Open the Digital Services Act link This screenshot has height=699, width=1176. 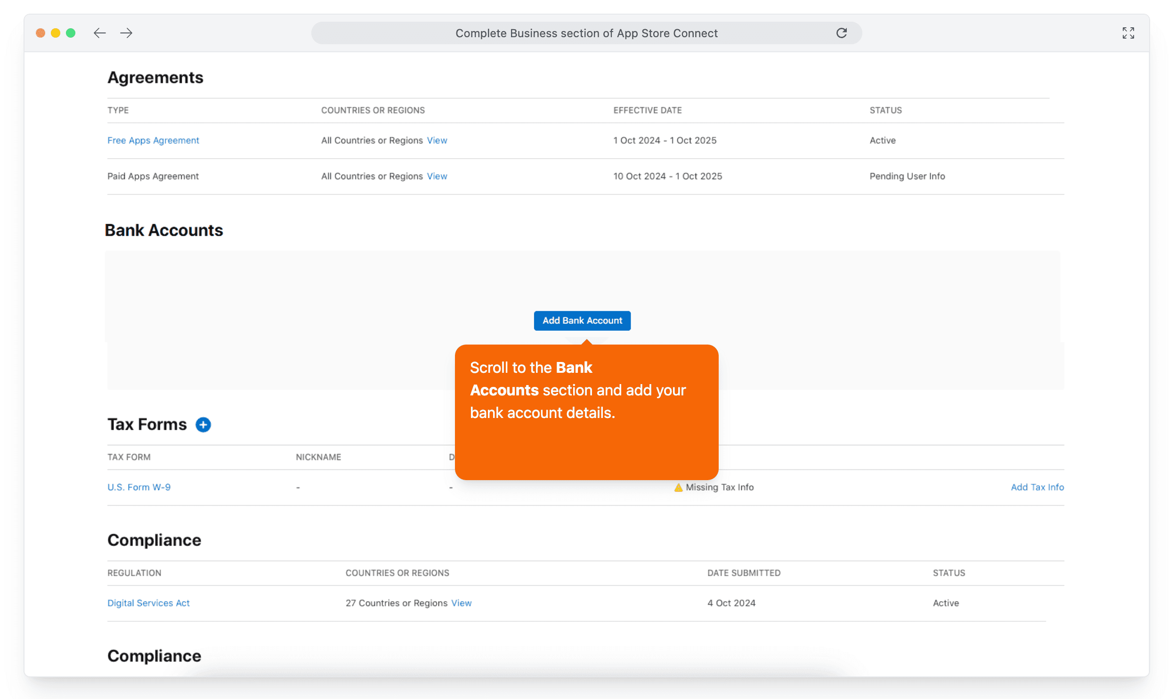click(x=148, y=603)
